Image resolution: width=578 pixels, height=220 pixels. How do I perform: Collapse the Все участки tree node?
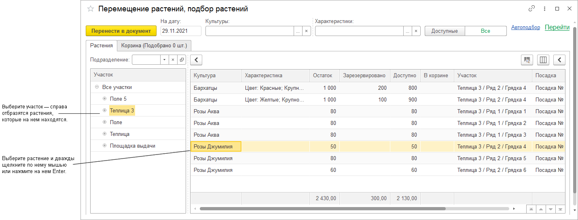97,87
